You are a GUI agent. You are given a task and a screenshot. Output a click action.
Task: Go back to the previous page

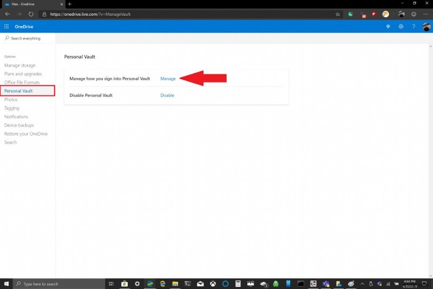pyautogui.click(x=8, y=14)
